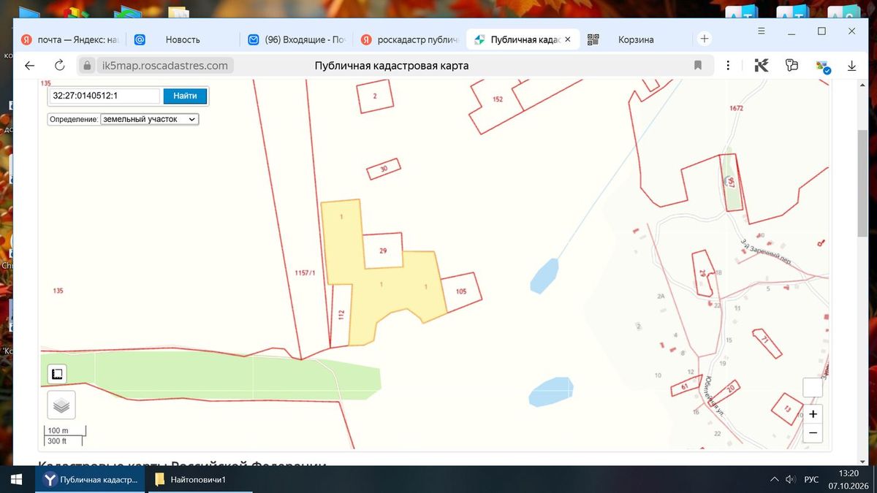Reload the cadastral map page
Screen dimensions: 877x493
[x=60, y=66]
